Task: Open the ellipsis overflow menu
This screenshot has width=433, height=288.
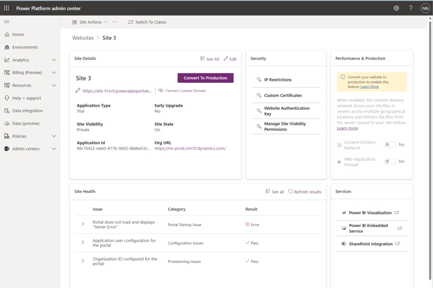Action: 115,22
